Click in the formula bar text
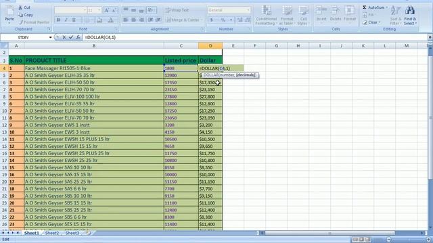433x243 pixels. (x=101, y=37)
